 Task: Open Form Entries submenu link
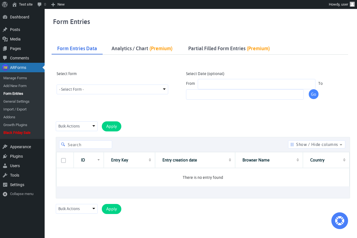[13, 94]
